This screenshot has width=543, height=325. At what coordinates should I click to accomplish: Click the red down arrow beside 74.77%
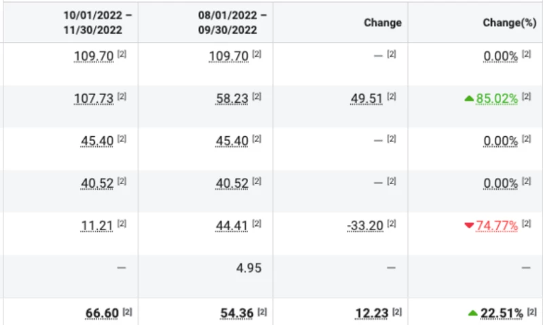[468, 225]
